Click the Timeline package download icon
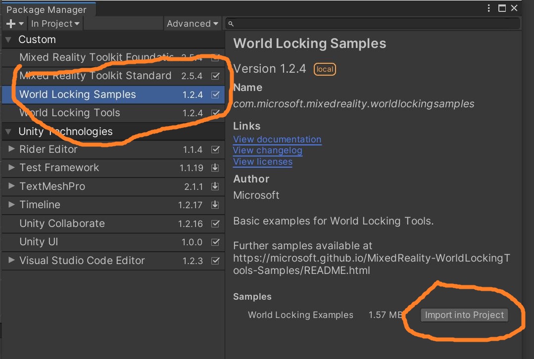The width and height of the screenshot is (534, 359). (x=215, y=205)
